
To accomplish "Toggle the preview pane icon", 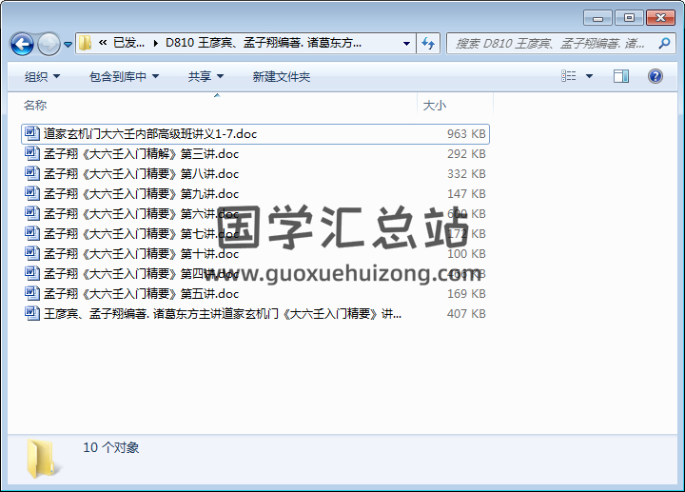I will pyautogui.click(x=621, y=76).
